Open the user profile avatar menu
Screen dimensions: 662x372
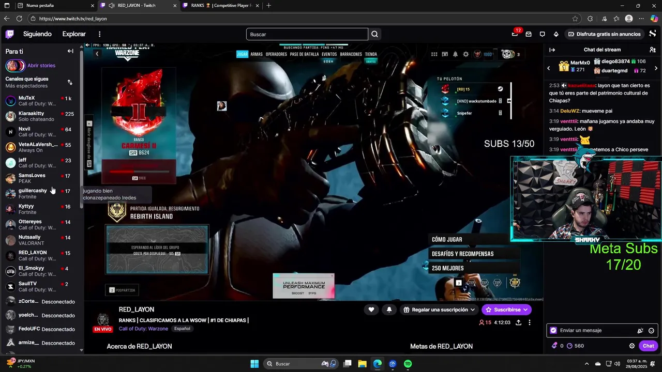(x=653, y=34)
